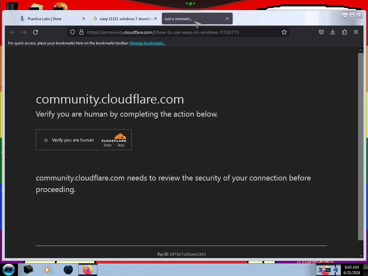Open the taskbar clock showing 8:45 AM

(352, 270)
